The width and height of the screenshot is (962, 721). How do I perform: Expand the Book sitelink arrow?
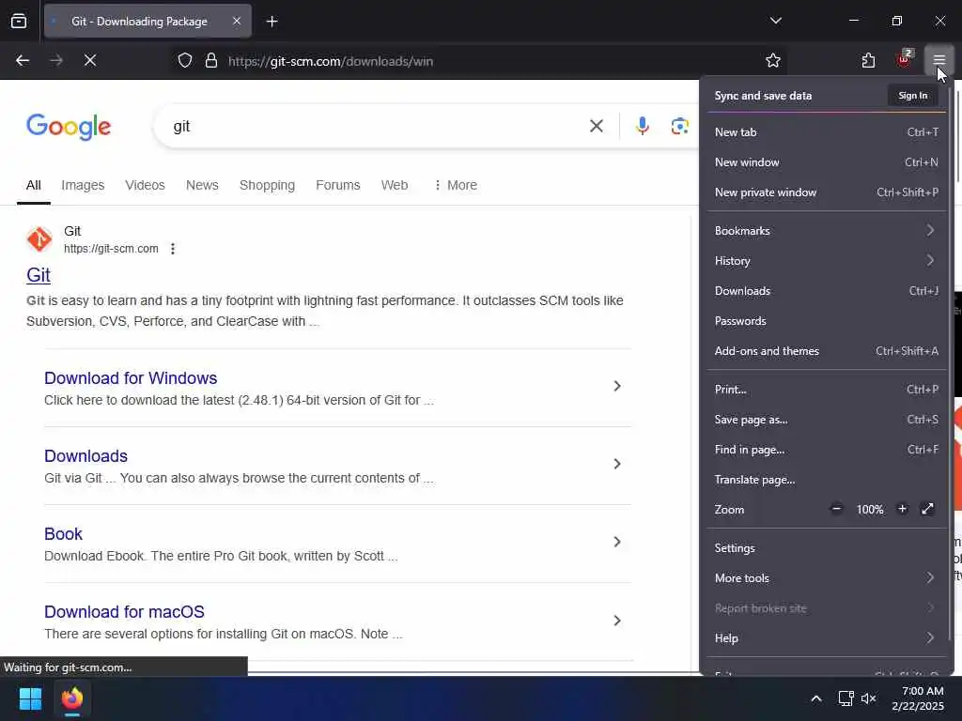617,542
